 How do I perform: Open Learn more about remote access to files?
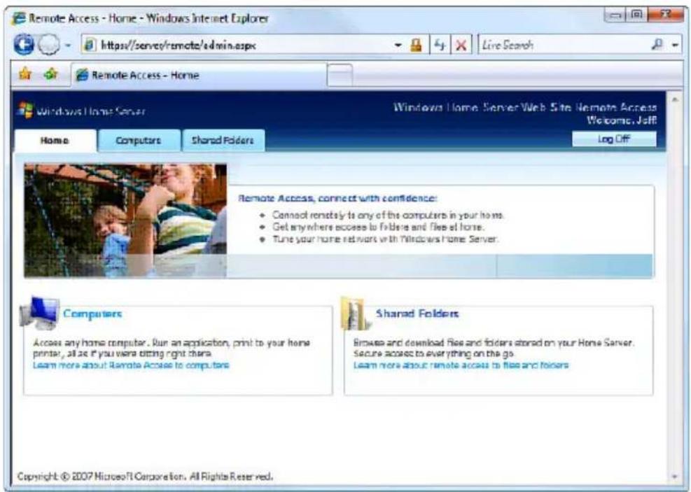tap(461, 365)
